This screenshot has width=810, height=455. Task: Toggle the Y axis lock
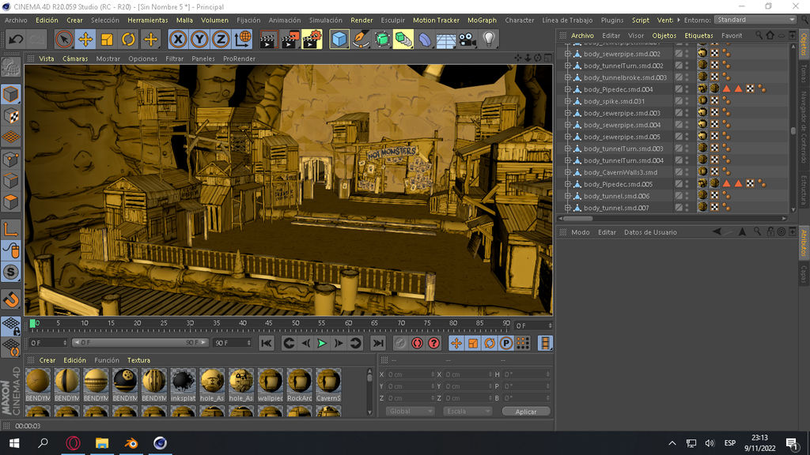tap(199, 39)
